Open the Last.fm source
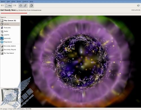This screenshot has height=110, width=141. 10,35
